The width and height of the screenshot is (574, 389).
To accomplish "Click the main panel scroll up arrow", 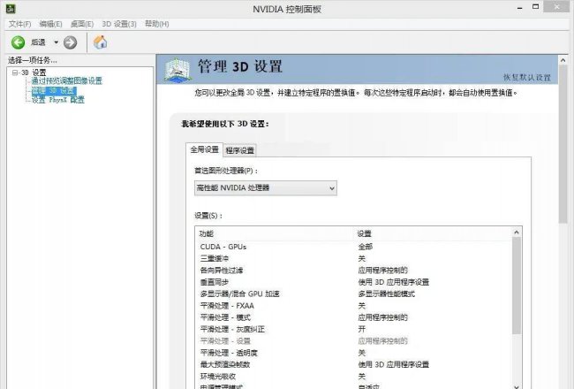I will pyautogui.click(x=563, y=60).
